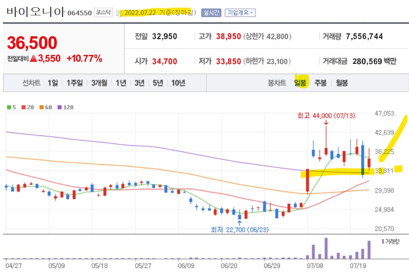Click the previous close value 32,950
This screenshot has width=409, height=276.
point(165,37)
